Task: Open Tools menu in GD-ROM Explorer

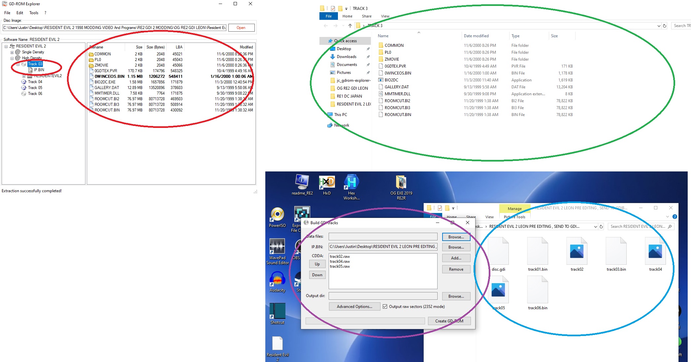Action: point(34,13)
